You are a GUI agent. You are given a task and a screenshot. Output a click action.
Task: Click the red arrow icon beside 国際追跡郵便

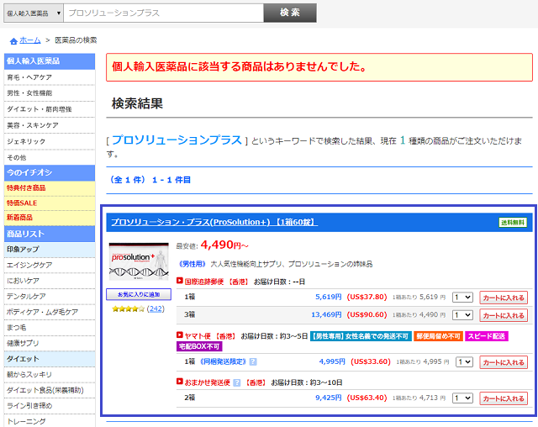[179, 281]
